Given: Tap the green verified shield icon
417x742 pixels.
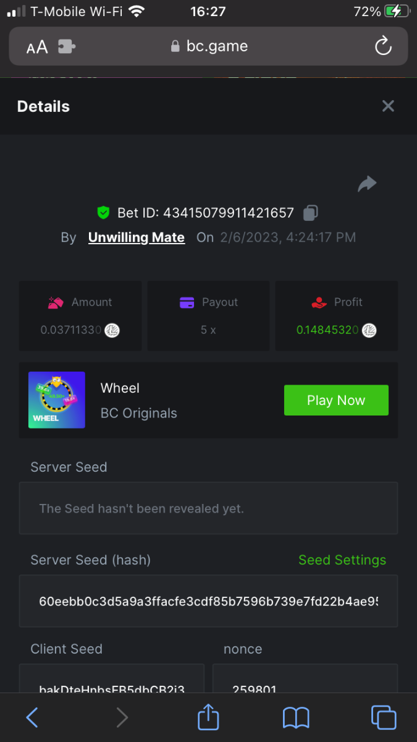Looking at the screenshot, I should pyautogui.click(x=103, y=213).
